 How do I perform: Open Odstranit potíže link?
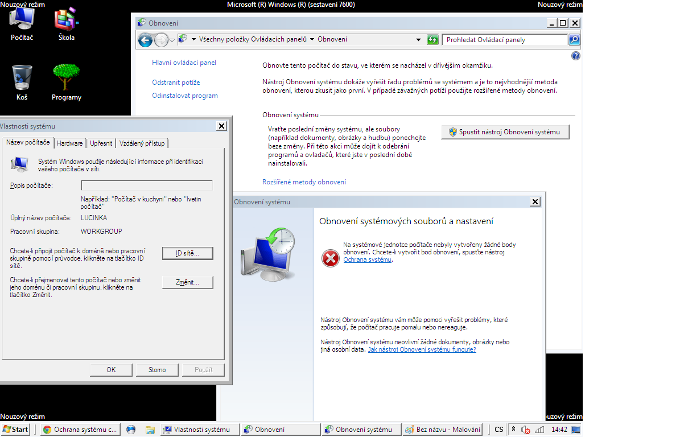[176, 83]
